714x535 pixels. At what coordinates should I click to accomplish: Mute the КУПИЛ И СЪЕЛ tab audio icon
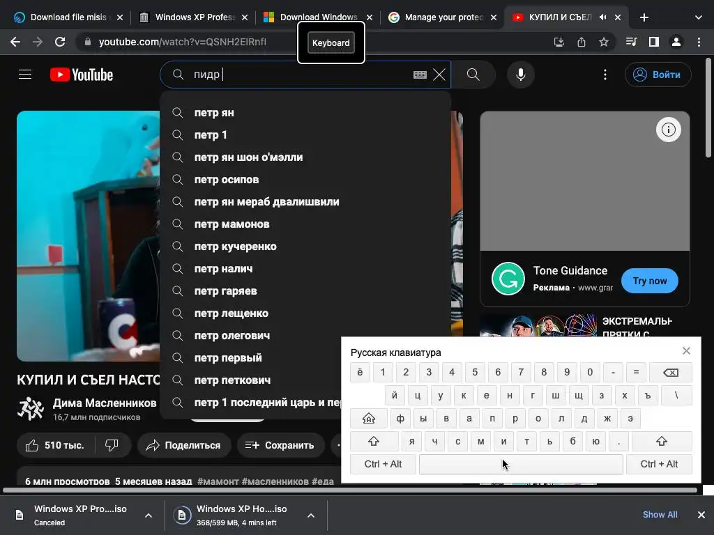click(x=603, y=17)
